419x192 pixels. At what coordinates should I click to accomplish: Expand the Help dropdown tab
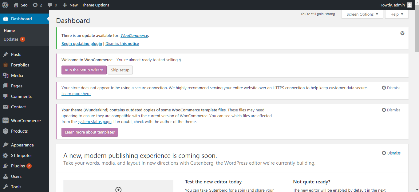click(x=397, y=14)
